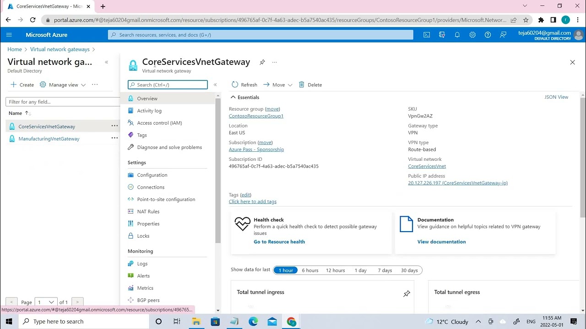Open the Mail app on taskbar

(x=272, y=322)
